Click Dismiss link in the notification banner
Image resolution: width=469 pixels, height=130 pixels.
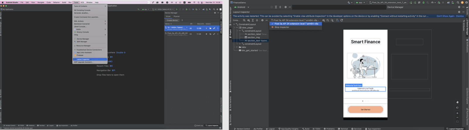pos(460,16)
